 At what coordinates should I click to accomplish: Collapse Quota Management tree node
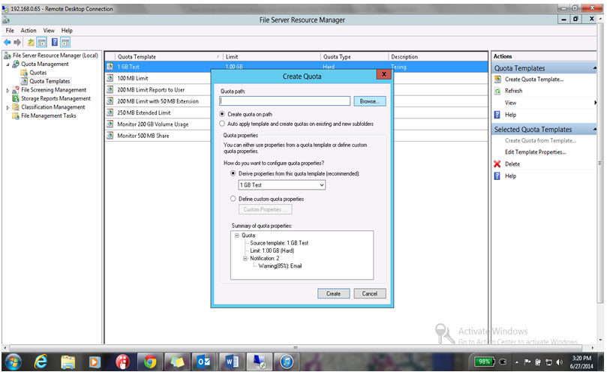click(x=8, y=64)
